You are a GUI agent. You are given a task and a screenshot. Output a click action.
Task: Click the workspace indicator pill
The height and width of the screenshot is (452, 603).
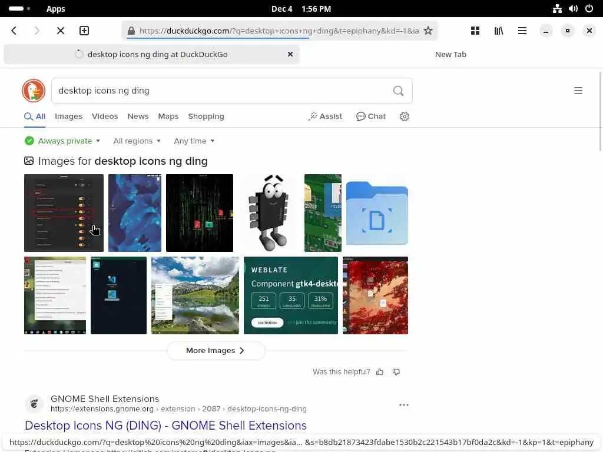(16, 8)
